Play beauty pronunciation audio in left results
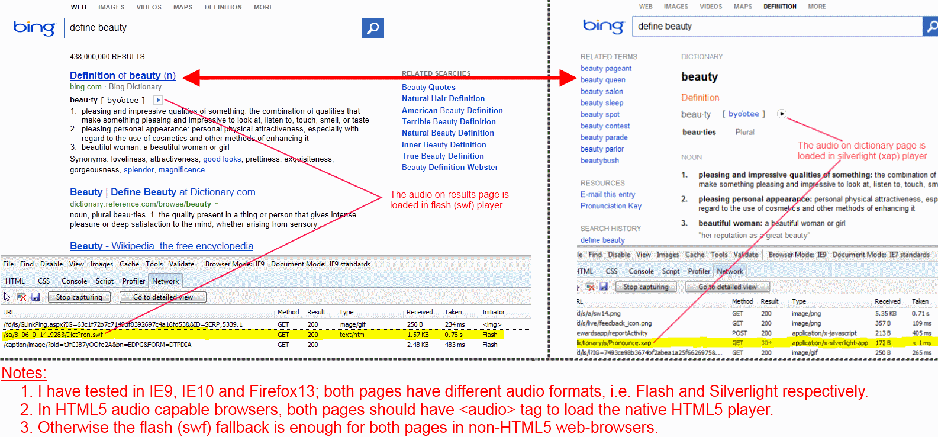This screenshot has height=437, width=938. point(157,100)
